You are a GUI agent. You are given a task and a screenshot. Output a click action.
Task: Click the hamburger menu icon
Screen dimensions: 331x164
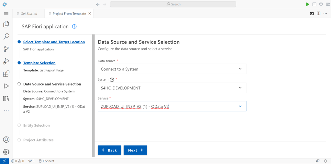tap(6, 14)
